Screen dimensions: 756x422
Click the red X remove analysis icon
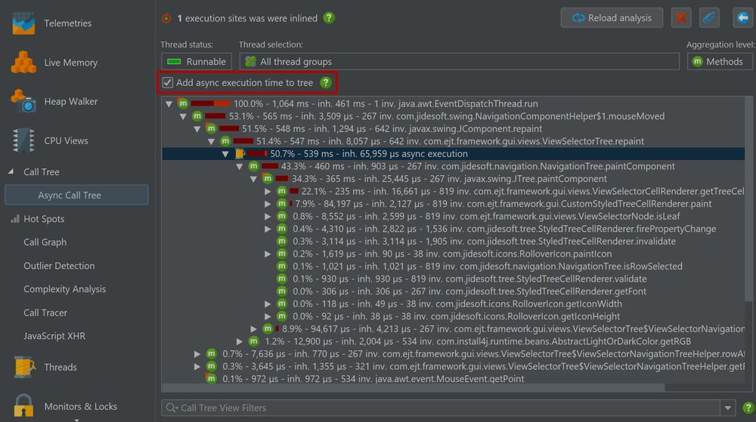(x=681, y=18)
